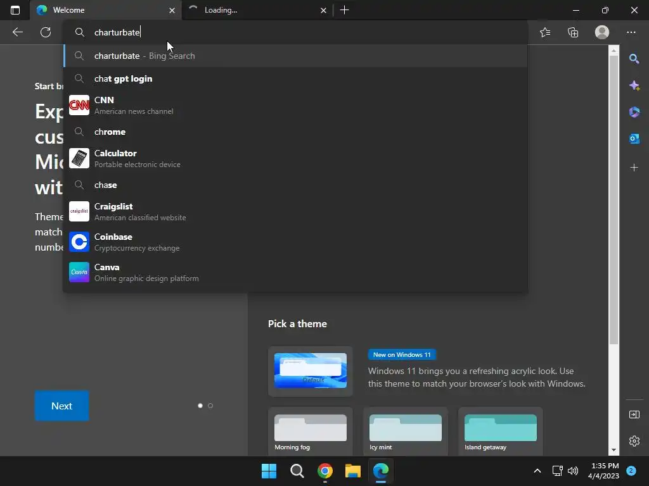The width and height of the screenshot is (649, 486).
Task: Click the profile avatar icon
Action: [x=602, y=32]
